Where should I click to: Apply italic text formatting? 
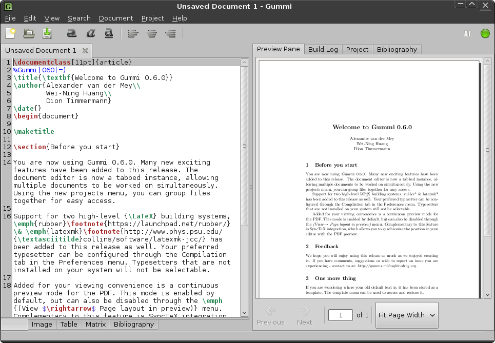click(x=90, y=33)
